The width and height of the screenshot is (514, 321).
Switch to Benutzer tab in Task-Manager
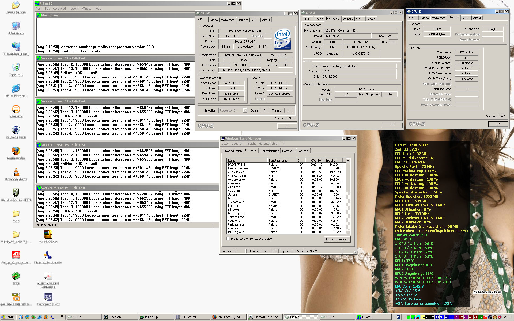[303, 151]
